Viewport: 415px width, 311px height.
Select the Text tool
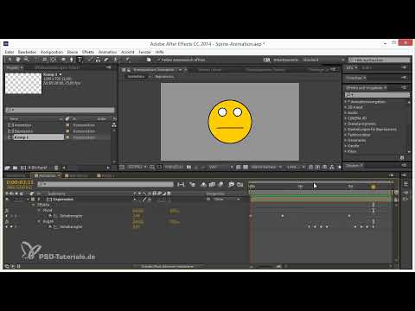[80, 60]
